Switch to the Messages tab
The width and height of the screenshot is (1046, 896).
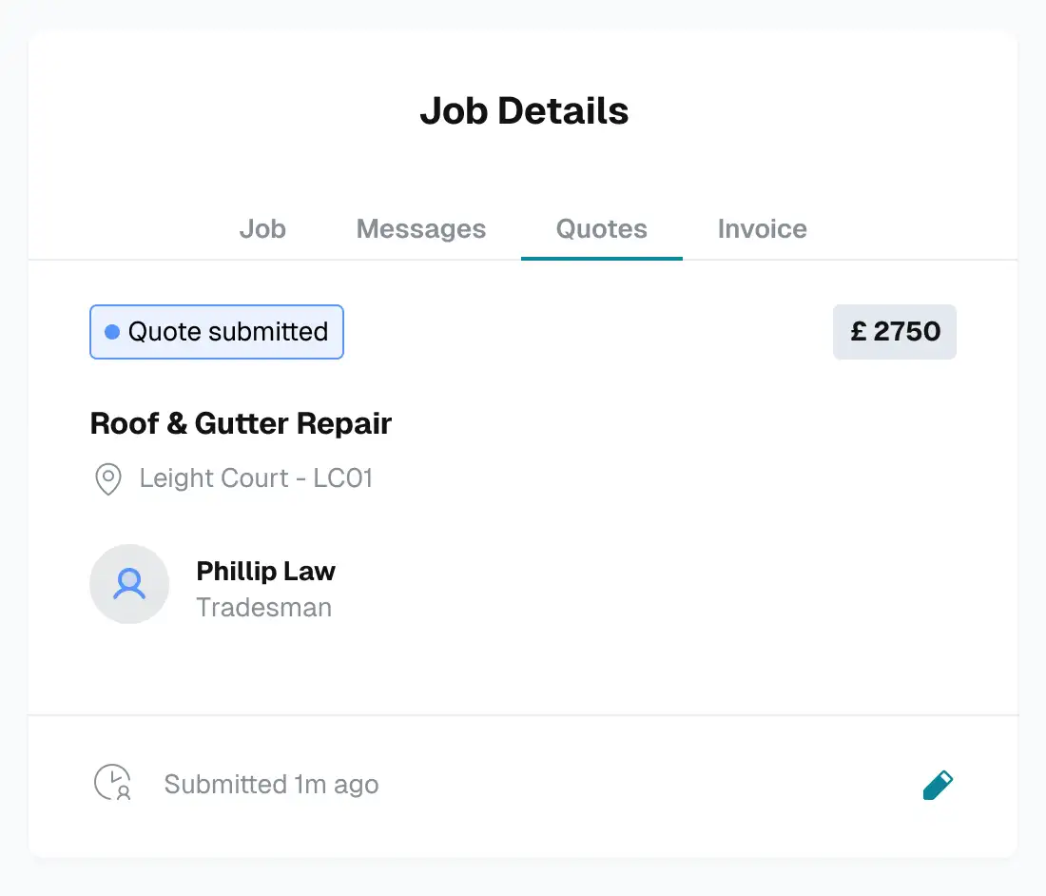421,229
